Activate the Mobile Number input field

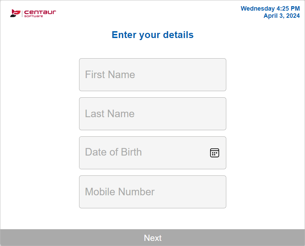(152, 192)
